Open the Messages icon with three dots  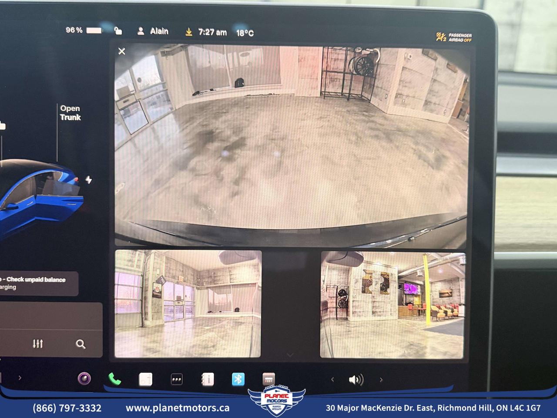tap(176, 379)
